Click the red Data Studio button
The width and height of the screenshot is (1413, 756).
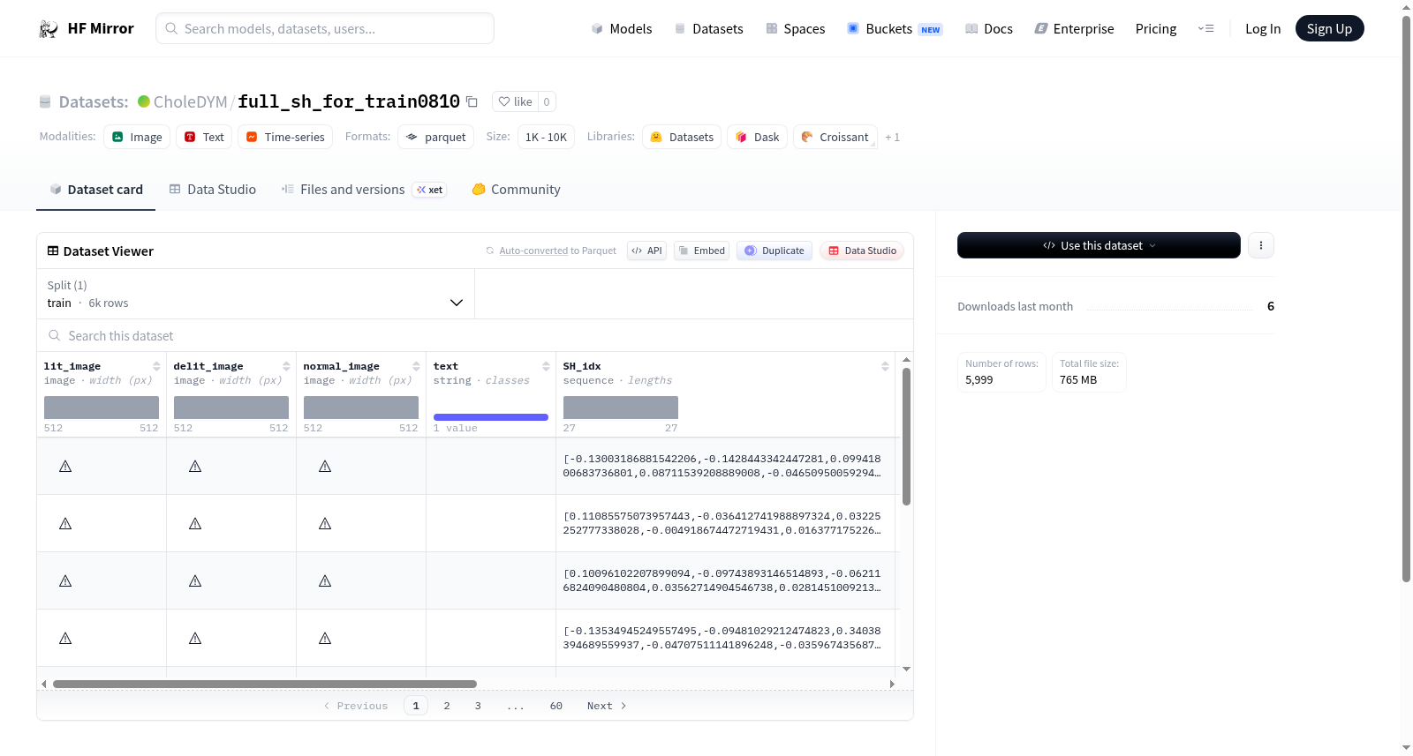[x=861, y=251]
